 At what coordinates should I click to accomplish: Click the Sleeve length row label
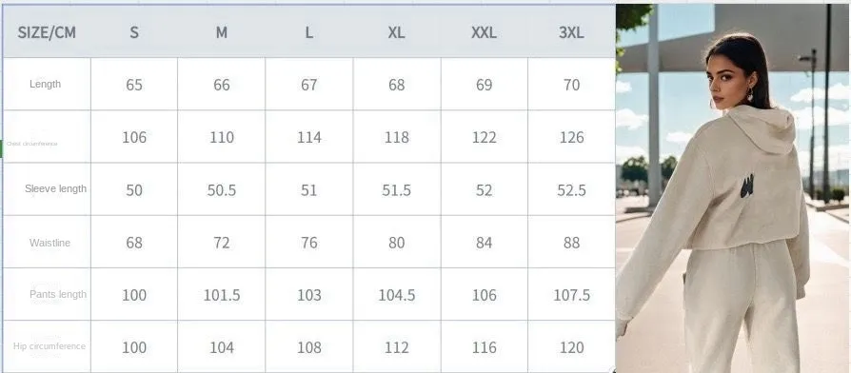55,188
